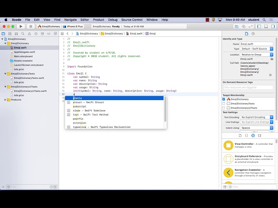Reveal Emoji.swift location in Finder

point(270,75)
